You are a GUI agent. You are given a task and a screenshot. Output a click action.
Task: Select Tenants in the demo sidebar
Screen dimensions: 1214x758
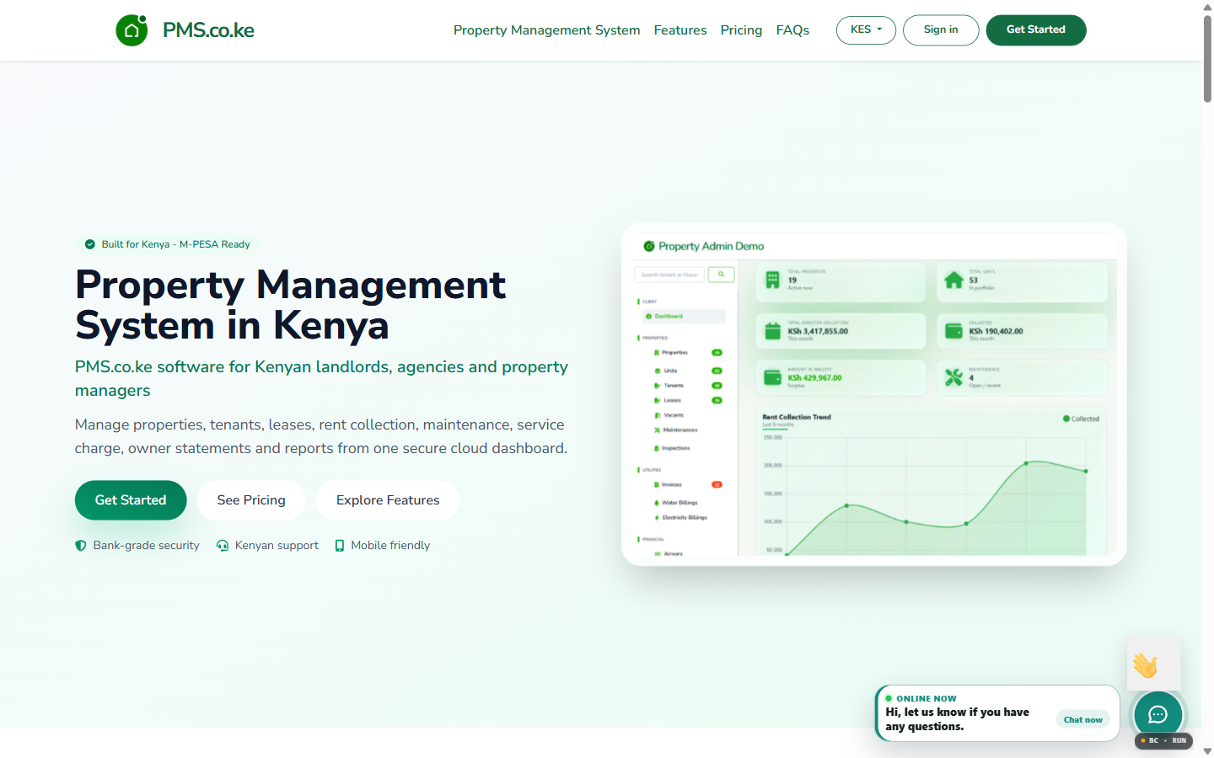674,386
